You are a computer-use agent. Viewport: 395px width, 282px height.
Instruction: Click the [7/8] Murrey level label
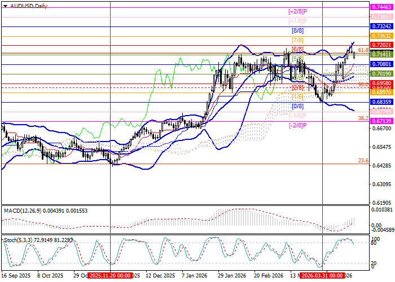tap(297, 40)
